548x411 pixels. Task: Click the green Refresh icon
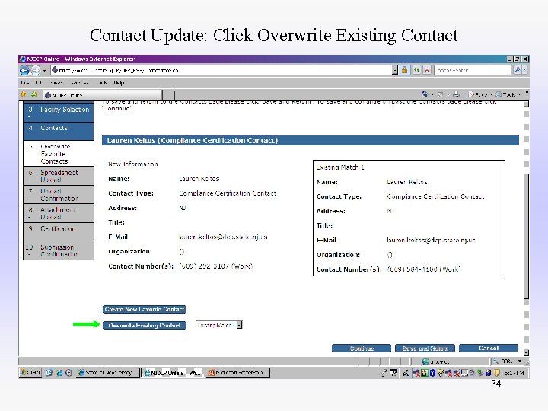point(416,70)
